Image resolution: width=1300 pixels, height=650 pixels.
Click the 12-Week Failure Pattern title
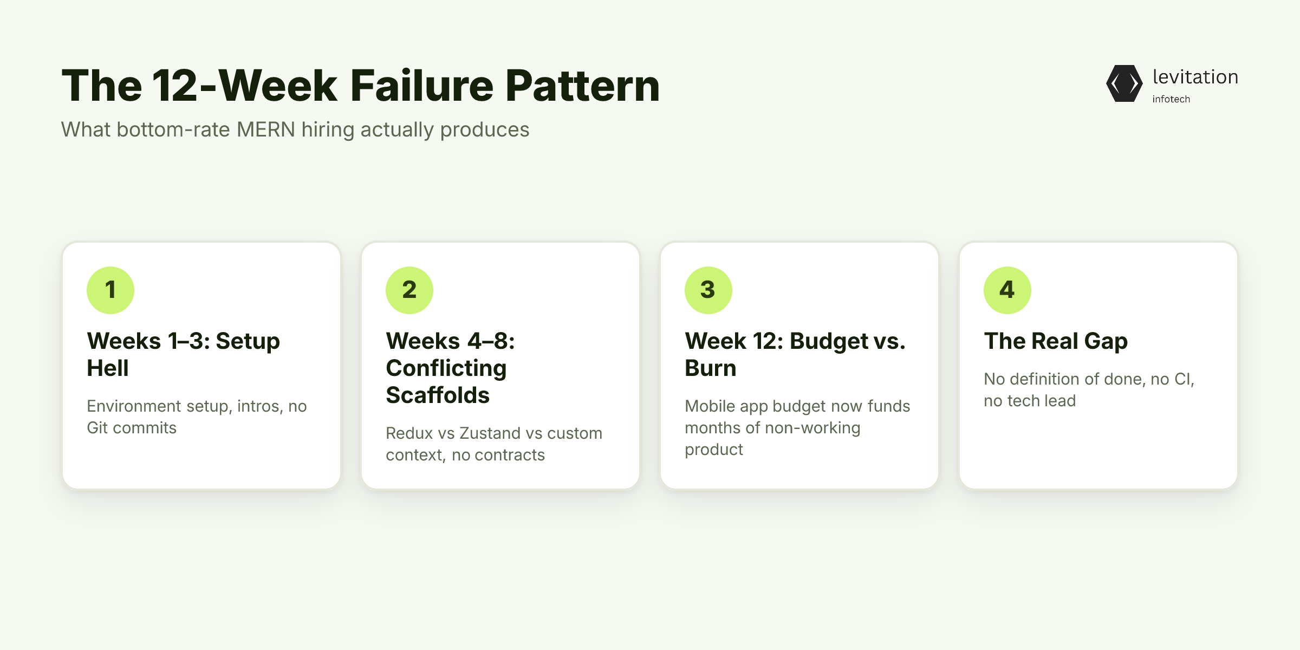[x=361, y=86]
